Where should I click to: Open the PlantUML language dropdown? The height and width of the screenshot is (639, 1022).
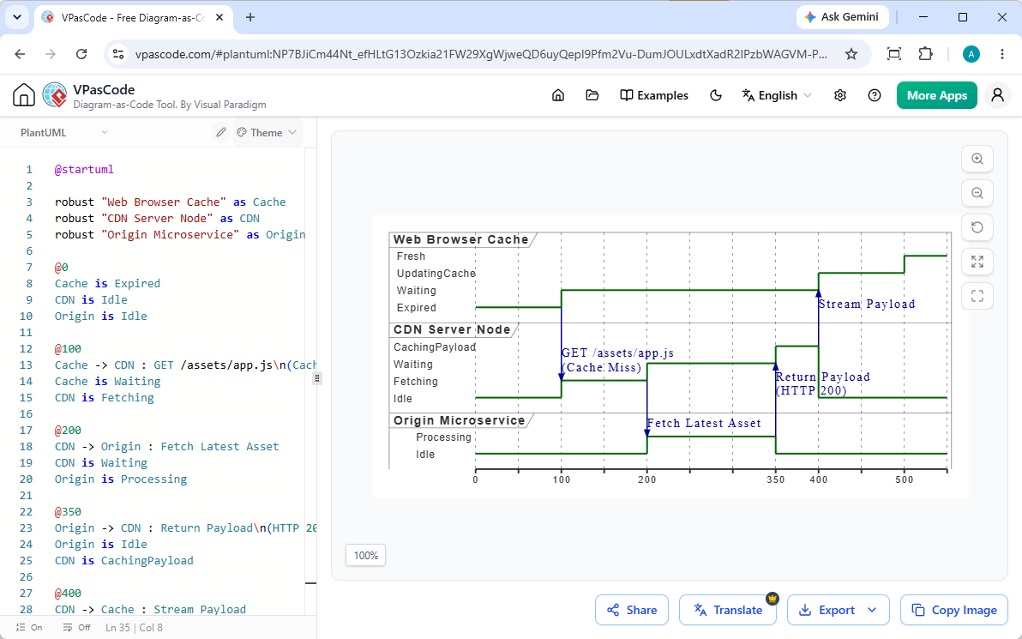63,132
